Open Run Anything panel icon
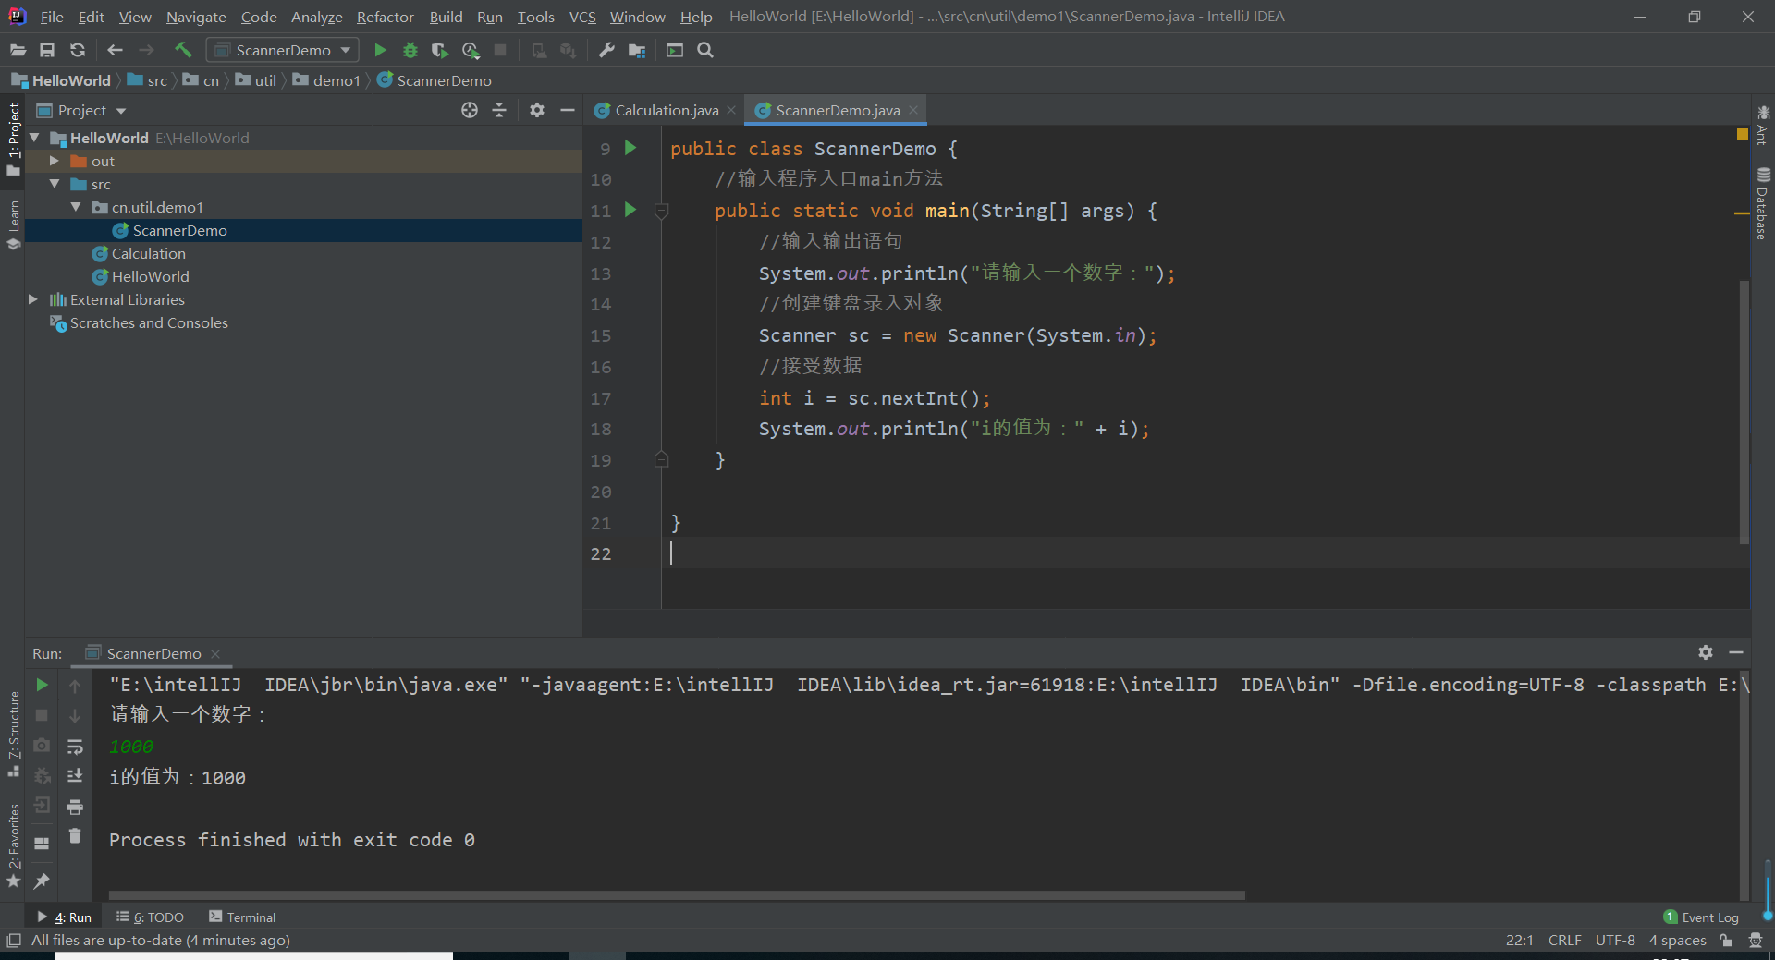Viewport: 1775px width, 960px height. (x=675, y=50)
